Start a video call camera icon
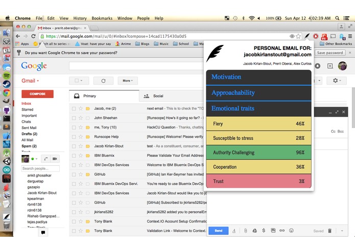 [55, 159]
